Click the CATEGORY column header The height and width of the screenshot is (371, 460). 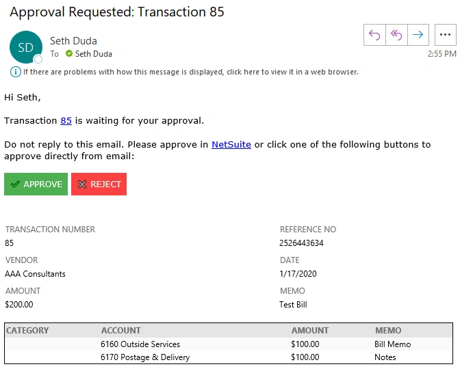[27, 331]
